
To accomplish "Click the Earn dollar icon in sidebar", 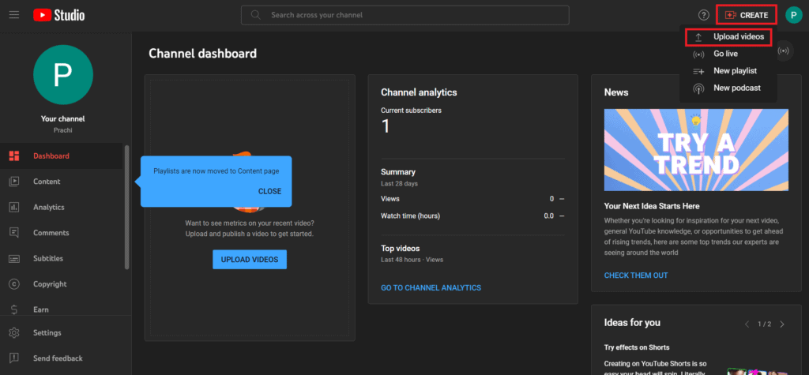I will (x=14, y=309).
